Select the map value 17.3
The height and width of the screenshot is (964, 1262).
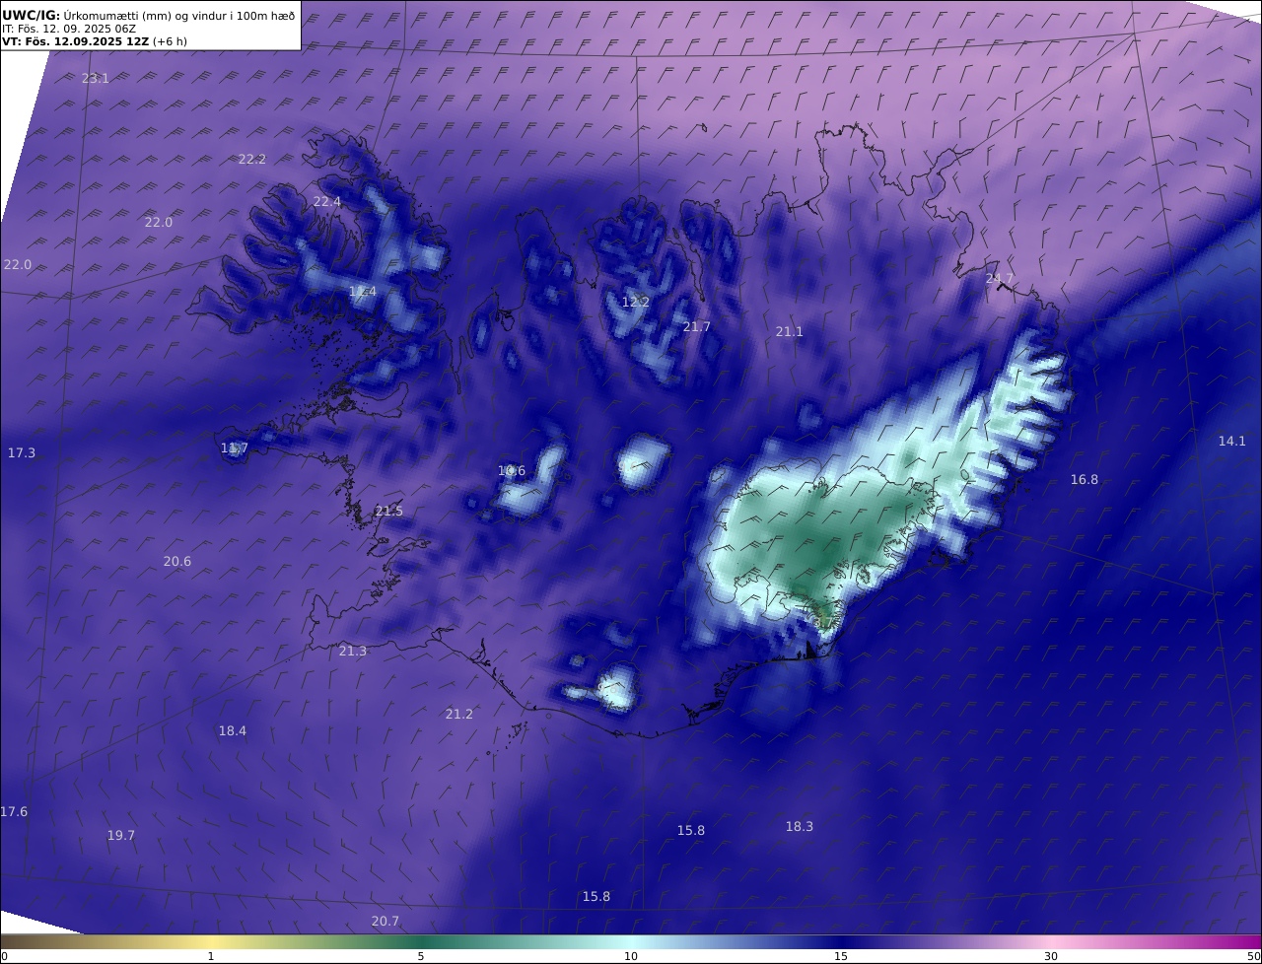(x=22, y=452)
